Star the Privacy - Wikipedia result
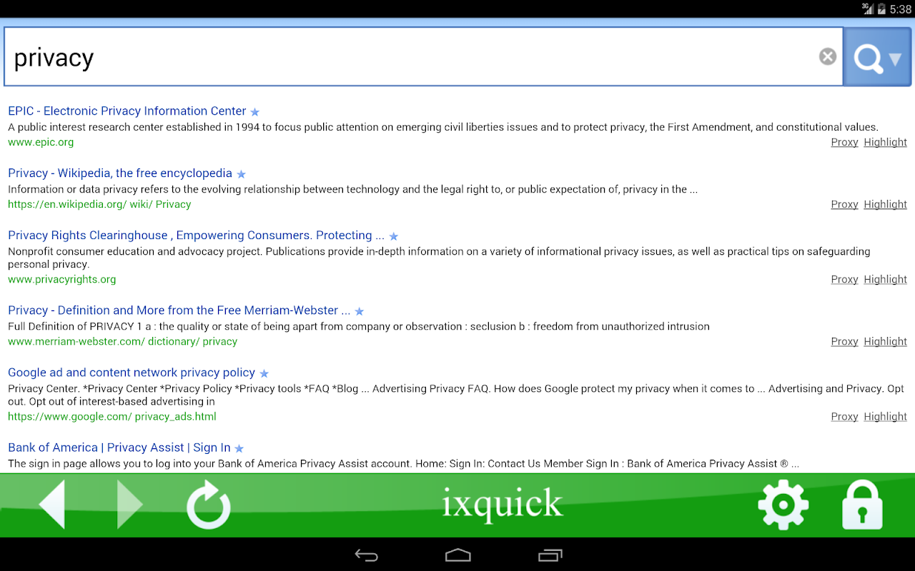 (241, 174)
